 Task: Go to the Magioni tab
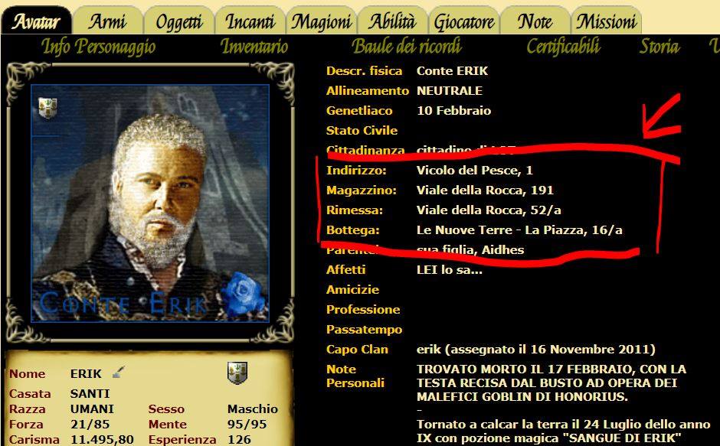pos(322,21)
